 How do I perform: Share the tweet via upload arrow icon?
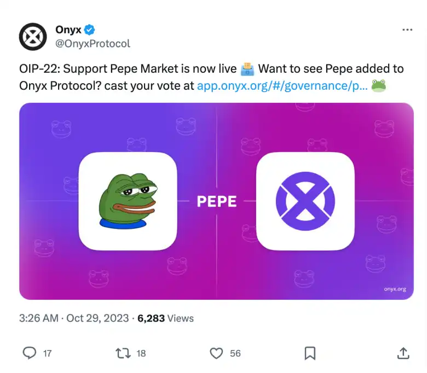(x=403, y=353)
